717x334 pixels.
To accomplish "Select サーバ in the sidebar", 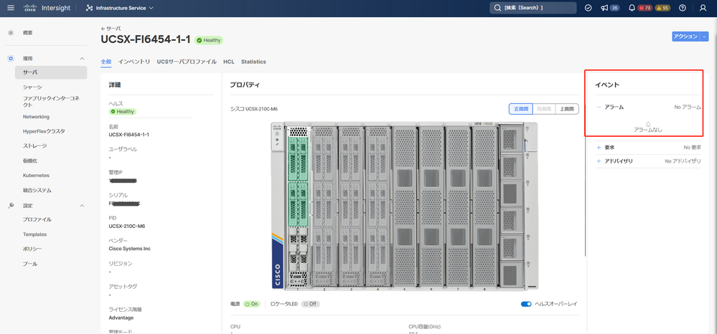I will pyautogui.click(x=51, y=72).
